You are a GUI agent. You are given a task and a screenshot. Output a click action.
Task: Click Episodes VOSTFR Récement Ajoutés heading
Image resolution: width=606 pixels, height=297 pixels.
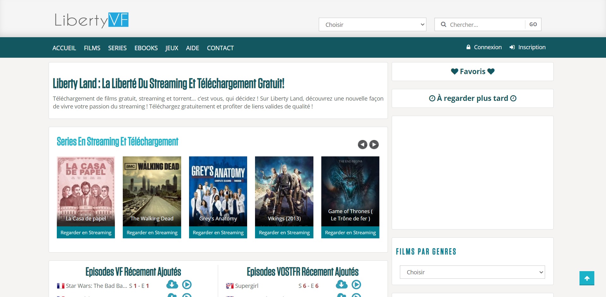[303, 272]
